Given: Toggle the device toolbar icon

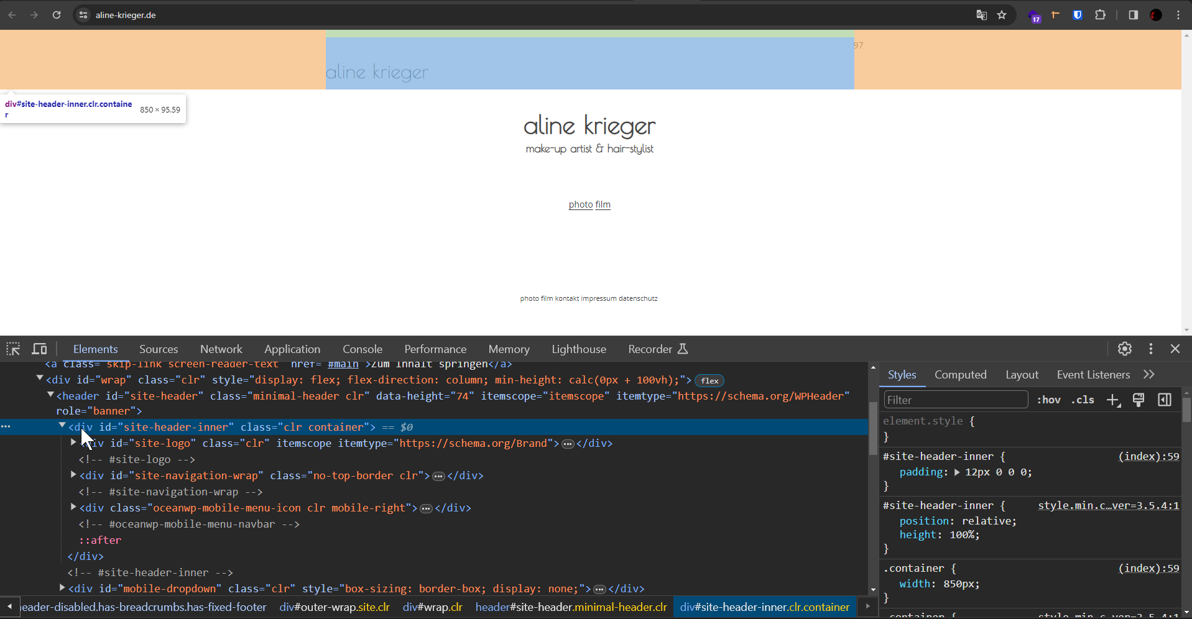Looking at the screenshot, I should (39, 349).
